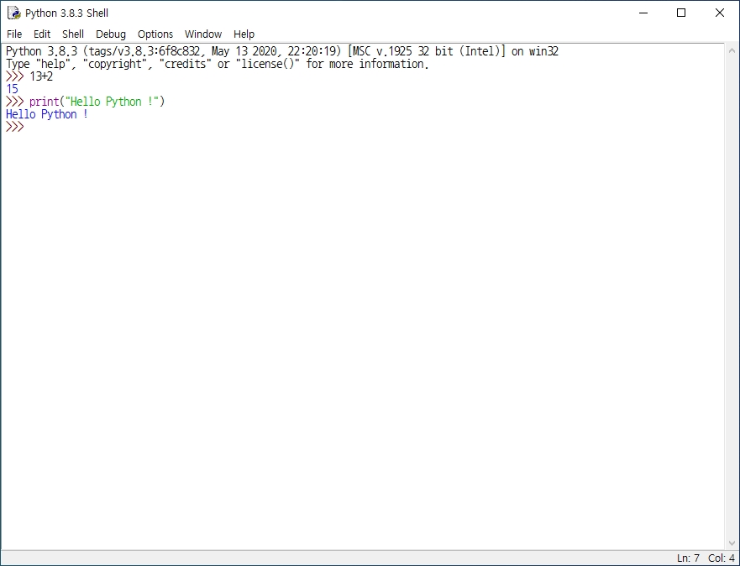The image size is (740, 566).
Task: Click the '13+2' input line
Action: tap(41, 76)
